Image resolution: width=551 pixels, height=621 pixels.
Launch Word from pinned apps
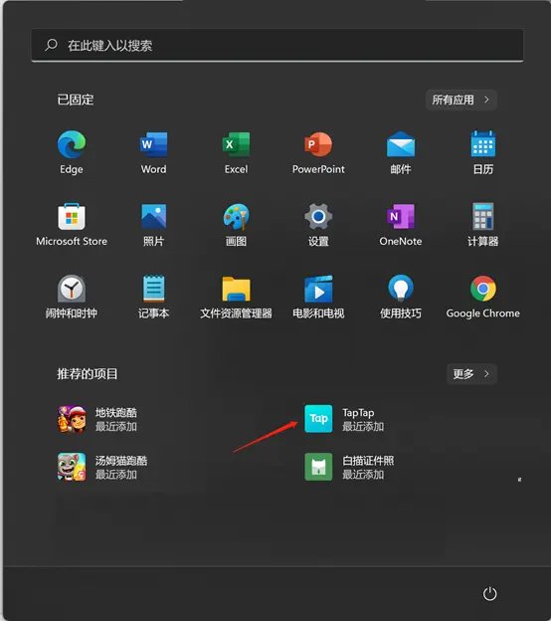coord(153,152)
